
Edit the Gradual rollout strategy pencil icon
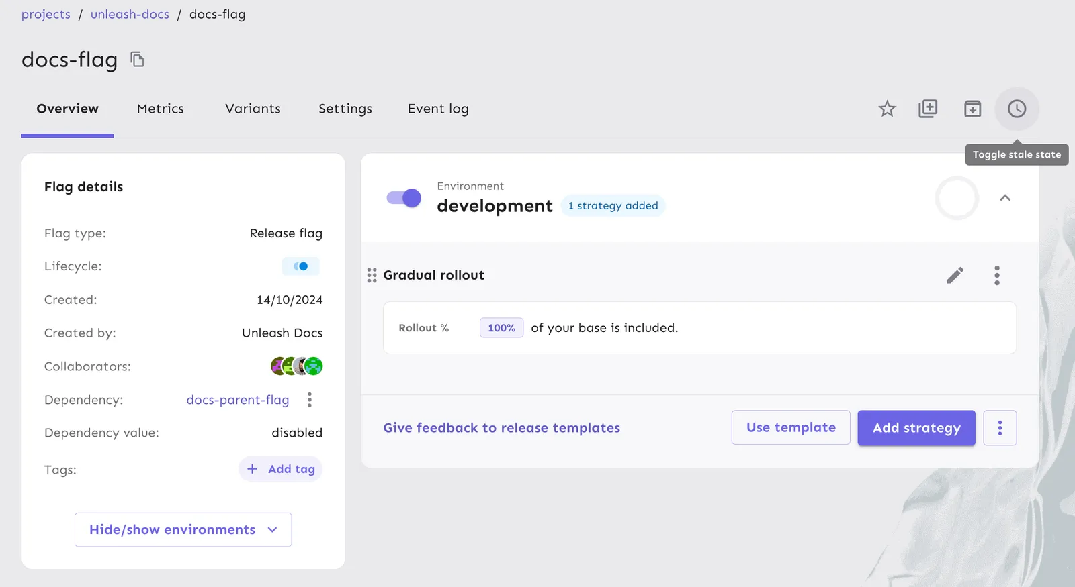(x=955, y=275)
